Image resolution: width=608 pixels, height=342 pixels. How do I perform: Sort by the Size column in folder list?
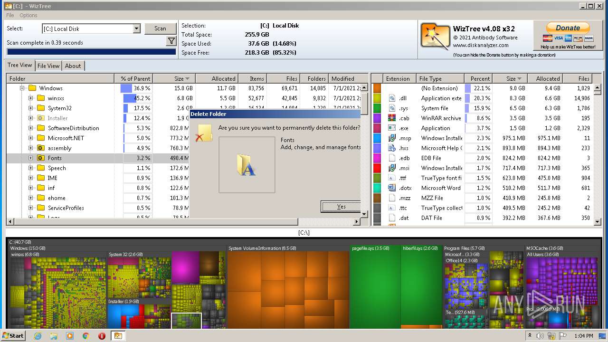pos(174,78)
